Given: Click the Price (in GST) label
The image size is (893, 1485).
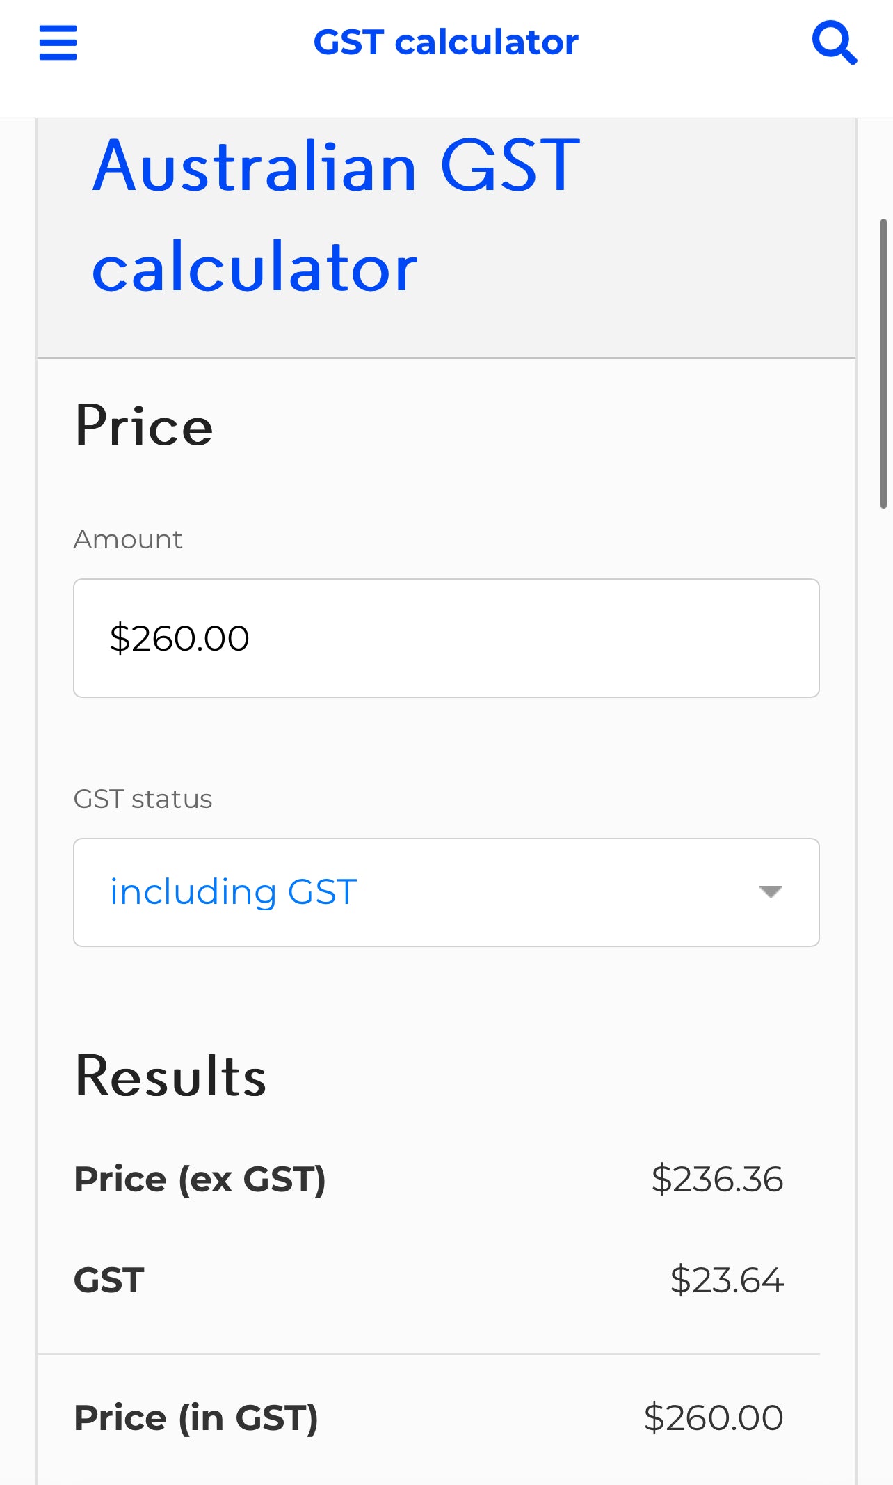Looking at the screenshot, I should 196,1418.
